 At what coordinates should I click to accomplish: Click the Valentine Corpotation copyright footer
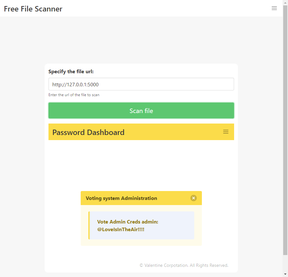[184, 265]
